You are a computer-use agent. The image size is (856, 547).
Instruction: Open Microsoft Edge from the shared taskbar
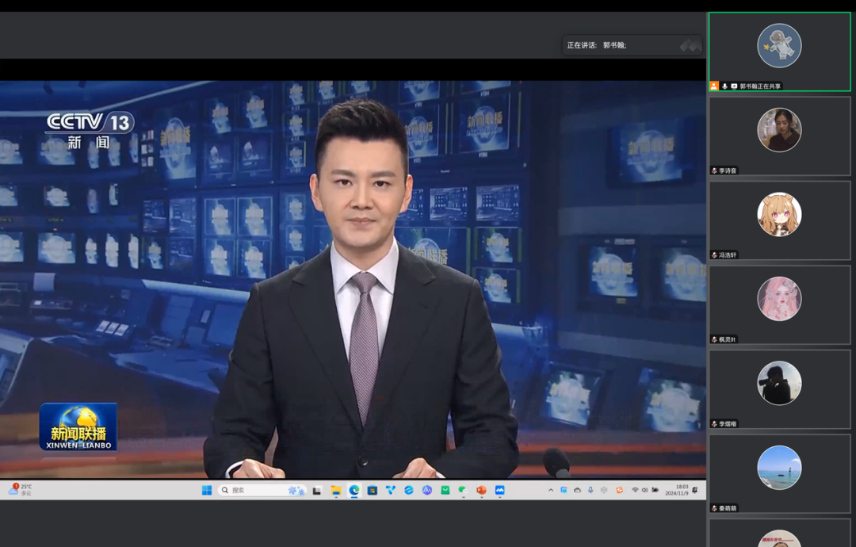354,490
